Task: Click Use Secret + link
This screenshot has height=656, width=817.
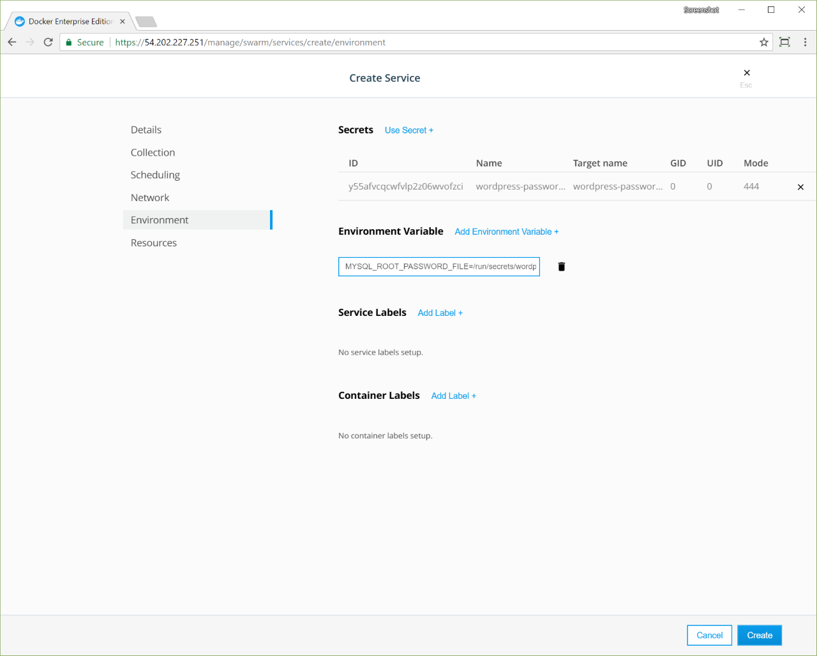Action: click(408, 130)
